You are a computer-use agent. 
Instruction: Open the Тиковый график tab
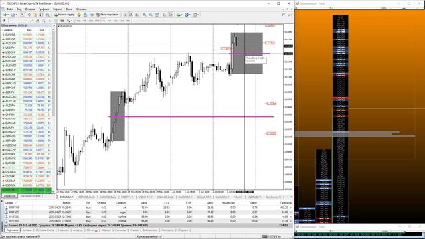click(x=30, y=196)
